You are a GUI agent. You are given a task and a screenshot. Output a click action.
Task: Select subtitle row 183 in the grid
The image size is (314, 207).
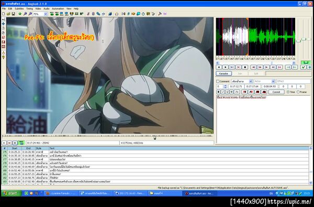155,181
